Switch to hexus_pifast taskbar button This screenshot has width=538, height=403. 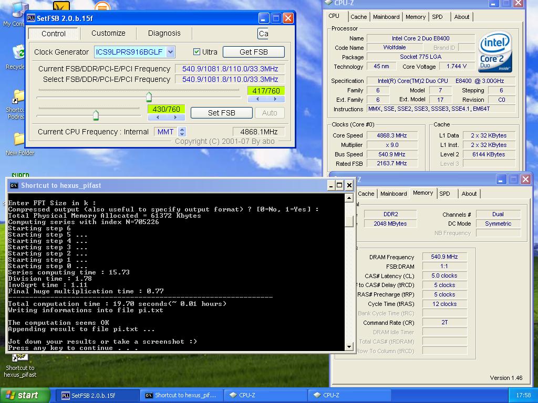[181, 395]
